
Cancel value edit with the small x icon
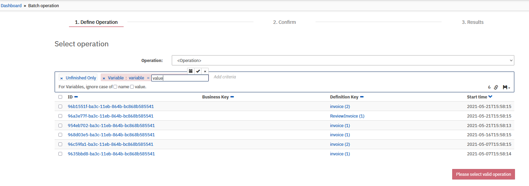(x=205, y=71)
